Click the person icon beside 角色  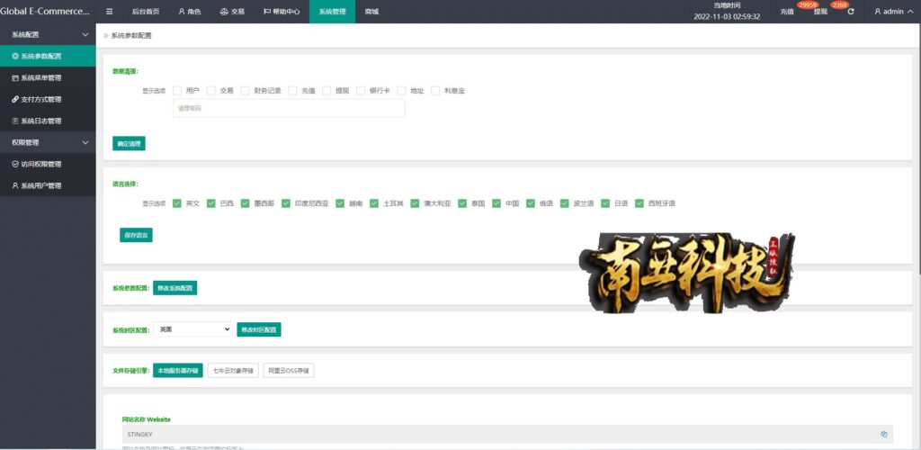pos(182,11)
